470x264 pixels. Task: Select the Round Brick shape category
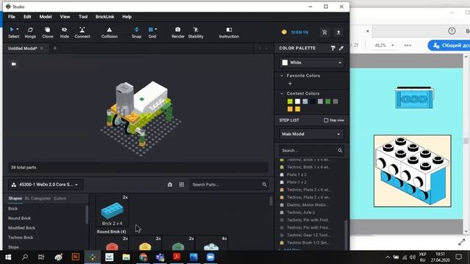click(x=19, y=219)
